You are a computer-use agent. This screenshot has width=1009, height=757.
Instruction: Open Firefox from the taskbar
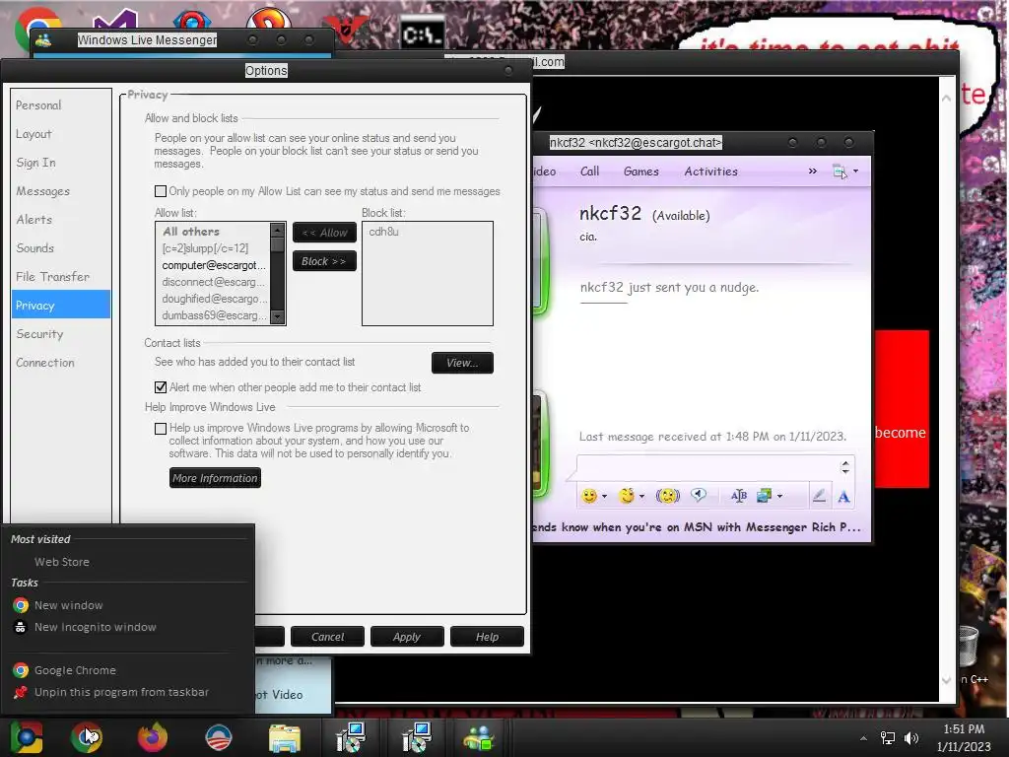tap(153, 737)
